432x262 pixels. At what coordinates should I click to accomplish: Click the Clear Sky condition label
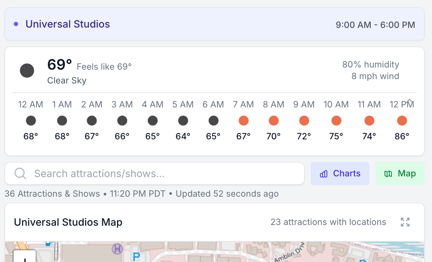click(67, 81)
